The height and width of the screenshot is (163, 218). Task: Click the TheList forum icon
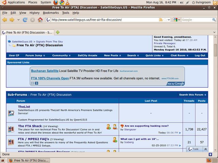(11, 113)
